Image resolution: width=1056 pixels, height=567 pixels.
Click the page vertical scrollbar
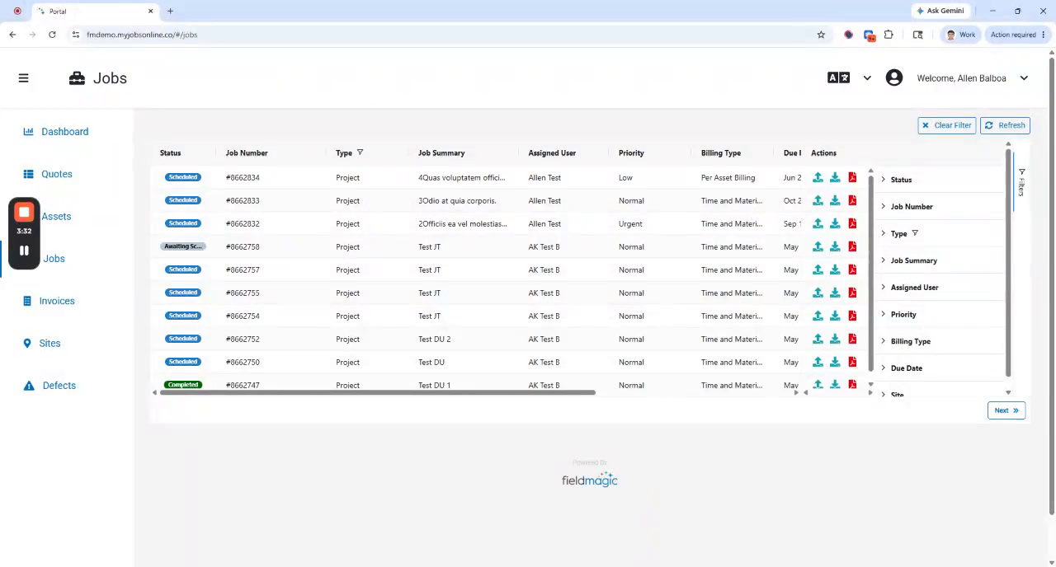pyautogui.click(x=1052, y=284)
